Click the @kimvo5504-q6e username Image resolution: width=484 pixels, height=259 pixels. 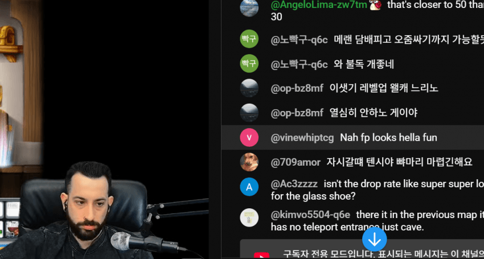[x=310, y=215]
